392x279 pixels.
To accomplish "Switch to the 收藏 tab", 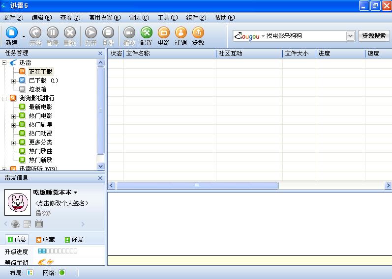I will tap(46, 240).
